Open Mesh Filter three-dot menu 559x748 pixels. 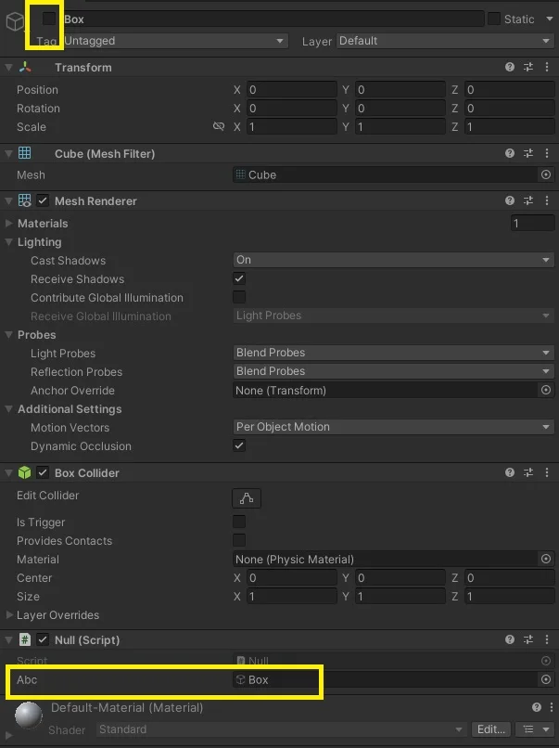click(547, 153)
